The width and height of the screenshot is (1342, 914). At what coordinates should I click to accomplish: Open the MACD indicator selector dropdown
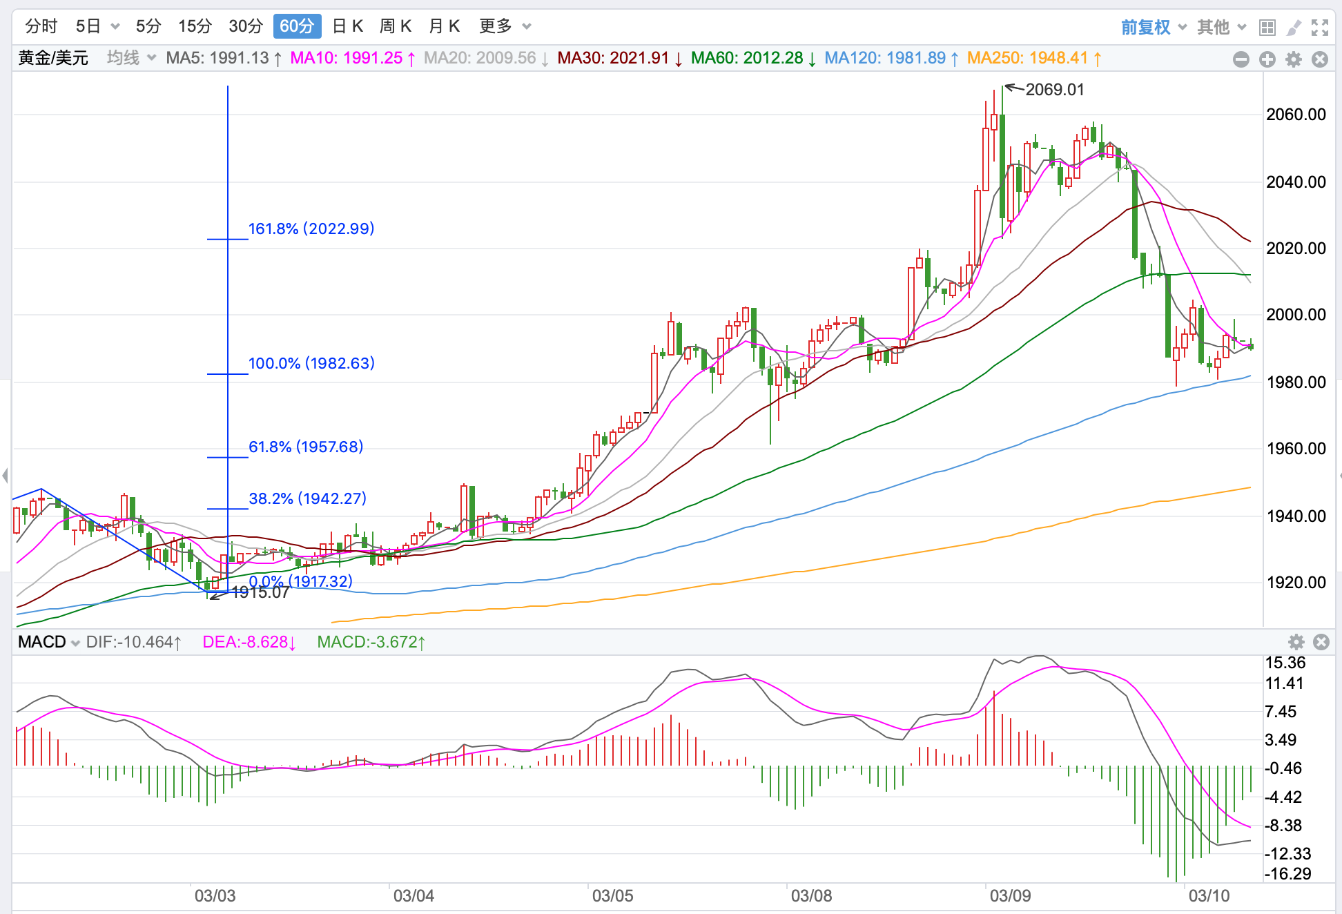click(x=49, y=642)
